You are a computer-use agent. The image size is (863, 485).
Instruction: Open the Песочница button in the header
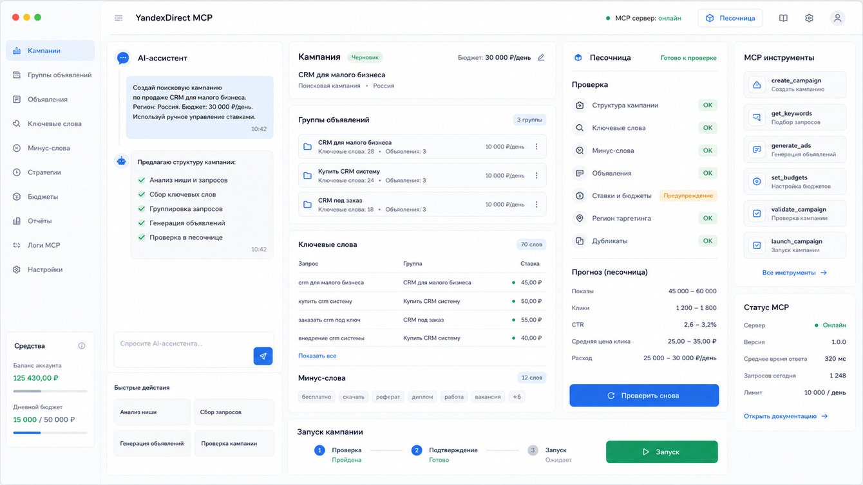(730, 18)
